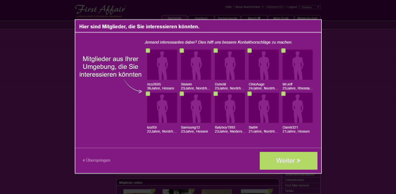Open the profile silhouette of Duheld
396x194 pixels.
click(x=230, y=65)
